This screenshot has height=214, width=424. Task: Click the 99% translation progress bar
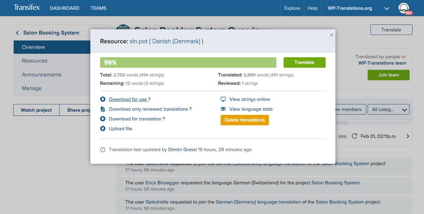coord(188,62)
